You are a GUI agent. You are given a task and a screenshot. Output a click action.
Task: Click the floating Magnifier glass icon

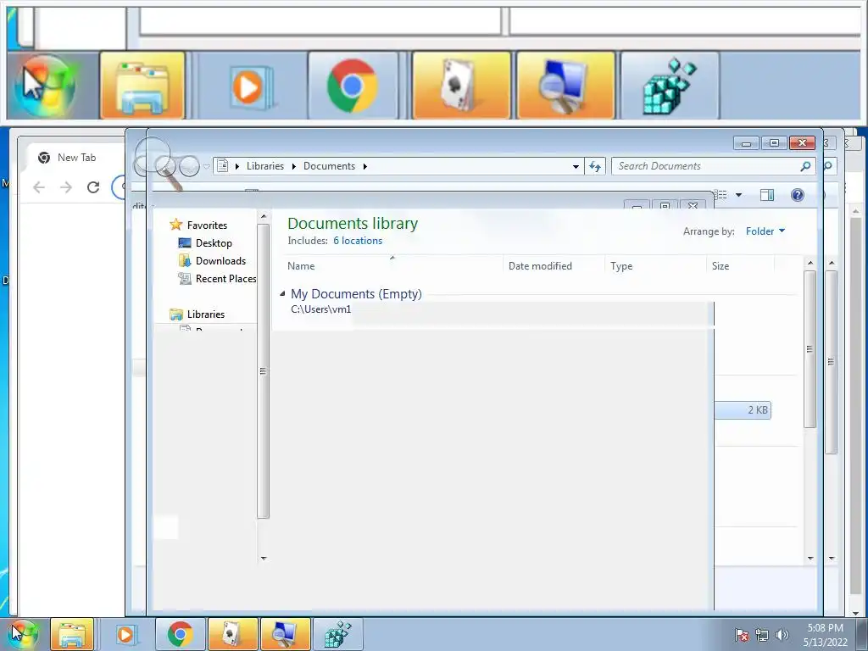point(159,164)
